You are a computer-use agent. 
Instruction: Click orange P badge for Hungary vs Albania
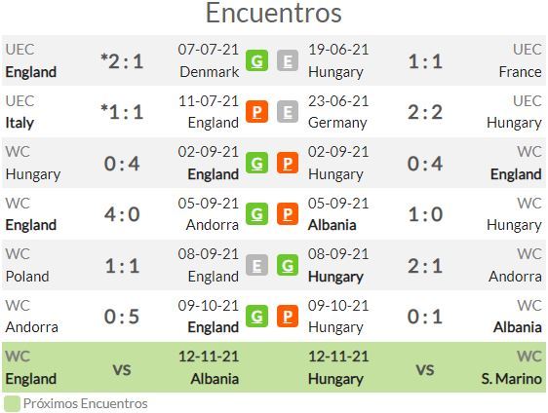click(288, 317)
